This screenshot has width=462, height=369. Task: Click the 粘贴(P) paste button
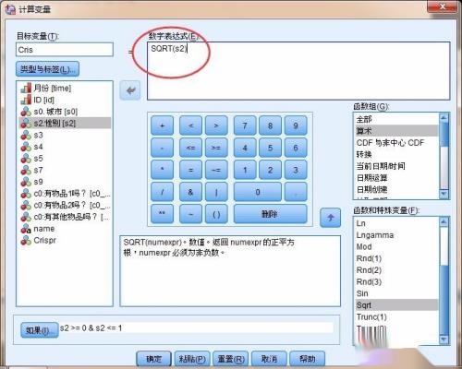coord(192,359)
